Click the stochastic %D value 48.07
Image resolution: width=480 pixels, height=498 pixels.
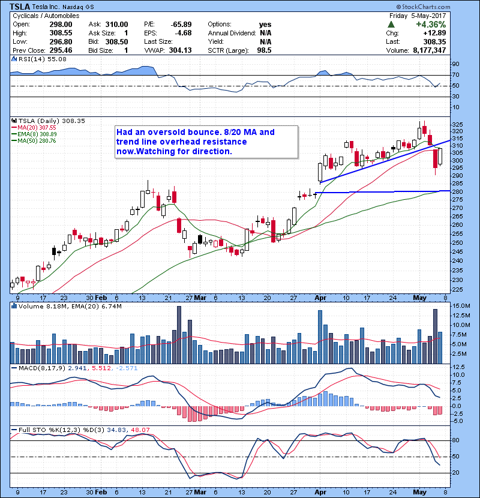pyautogui.click(x=140, y=430)
